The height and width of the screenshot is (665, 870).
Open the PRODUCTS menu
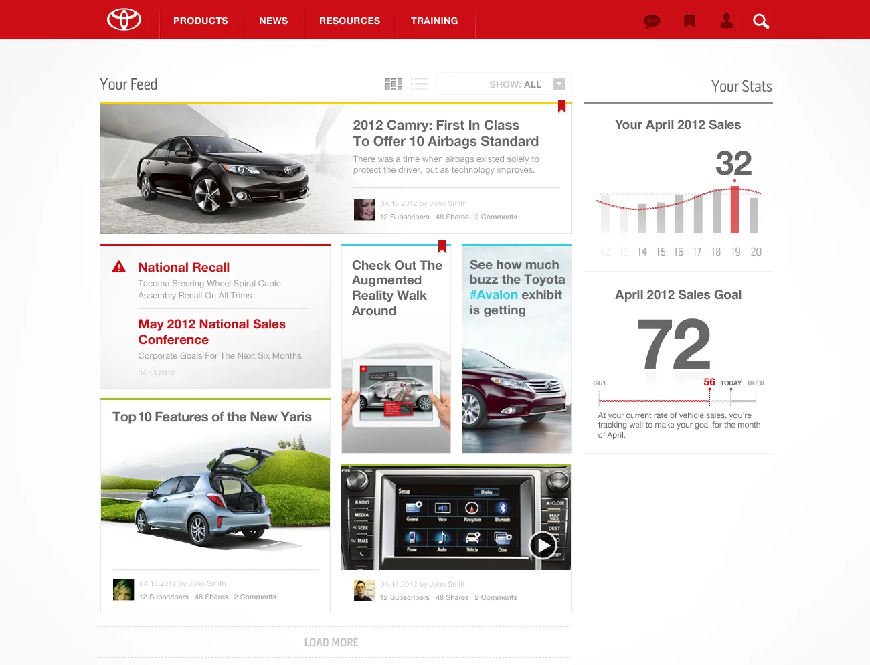[x=201, y=21]
